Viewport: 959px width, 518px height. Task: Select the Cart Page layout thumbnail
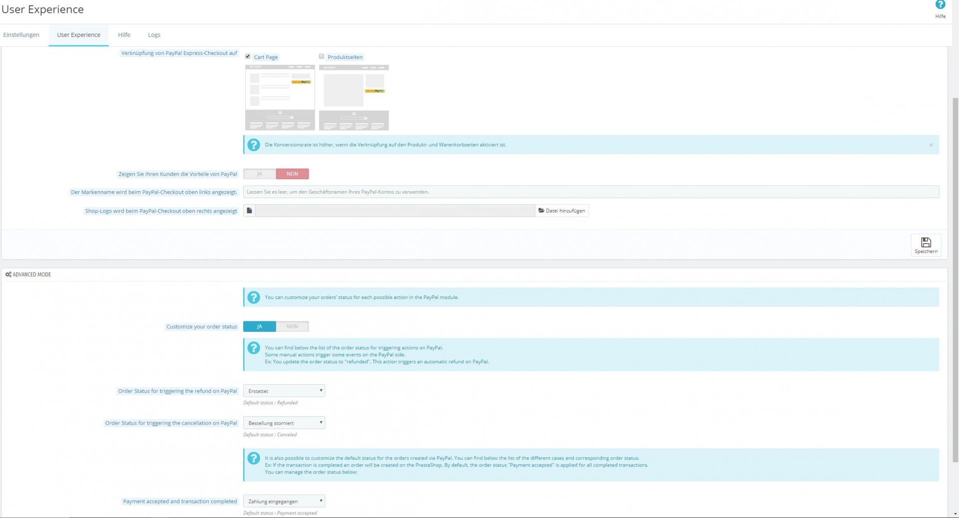click(x=280, y=97)
